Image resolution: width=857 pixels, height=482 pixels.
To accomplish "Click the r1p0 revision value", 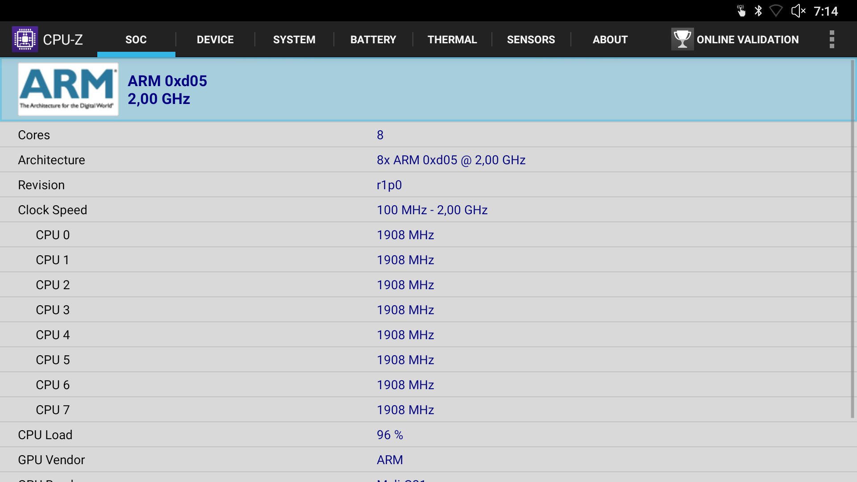I will pos(389,185).
